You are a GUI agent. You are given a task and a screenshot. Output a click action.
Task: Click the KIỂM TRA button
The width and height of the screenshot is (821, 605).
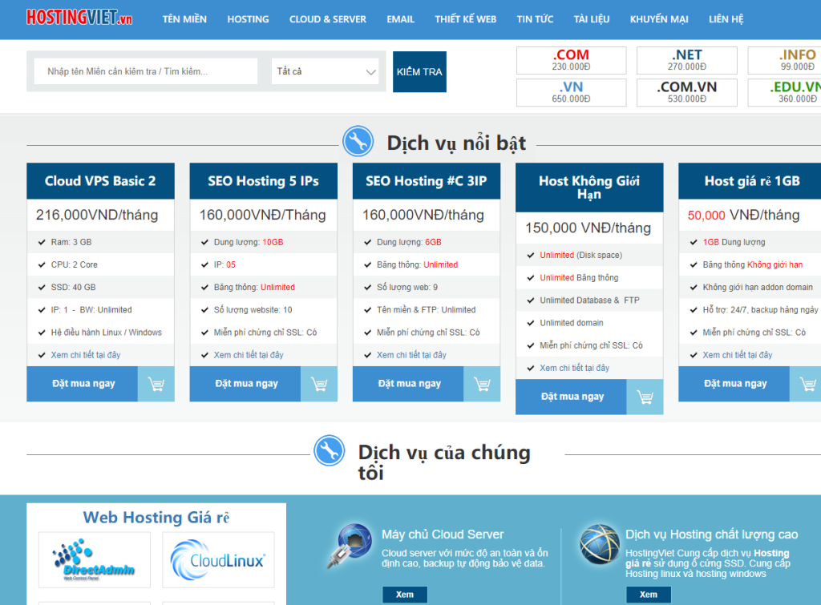tap(419, 71)
